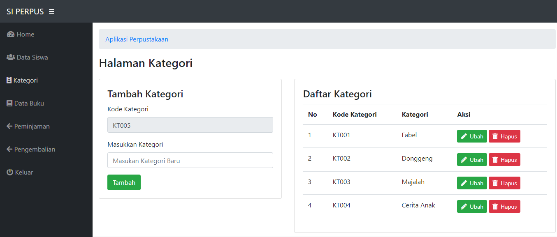This screenshot has width=557, height=237.
Task: Click the SI PERPUS brand title
Action: coord(25,12)
